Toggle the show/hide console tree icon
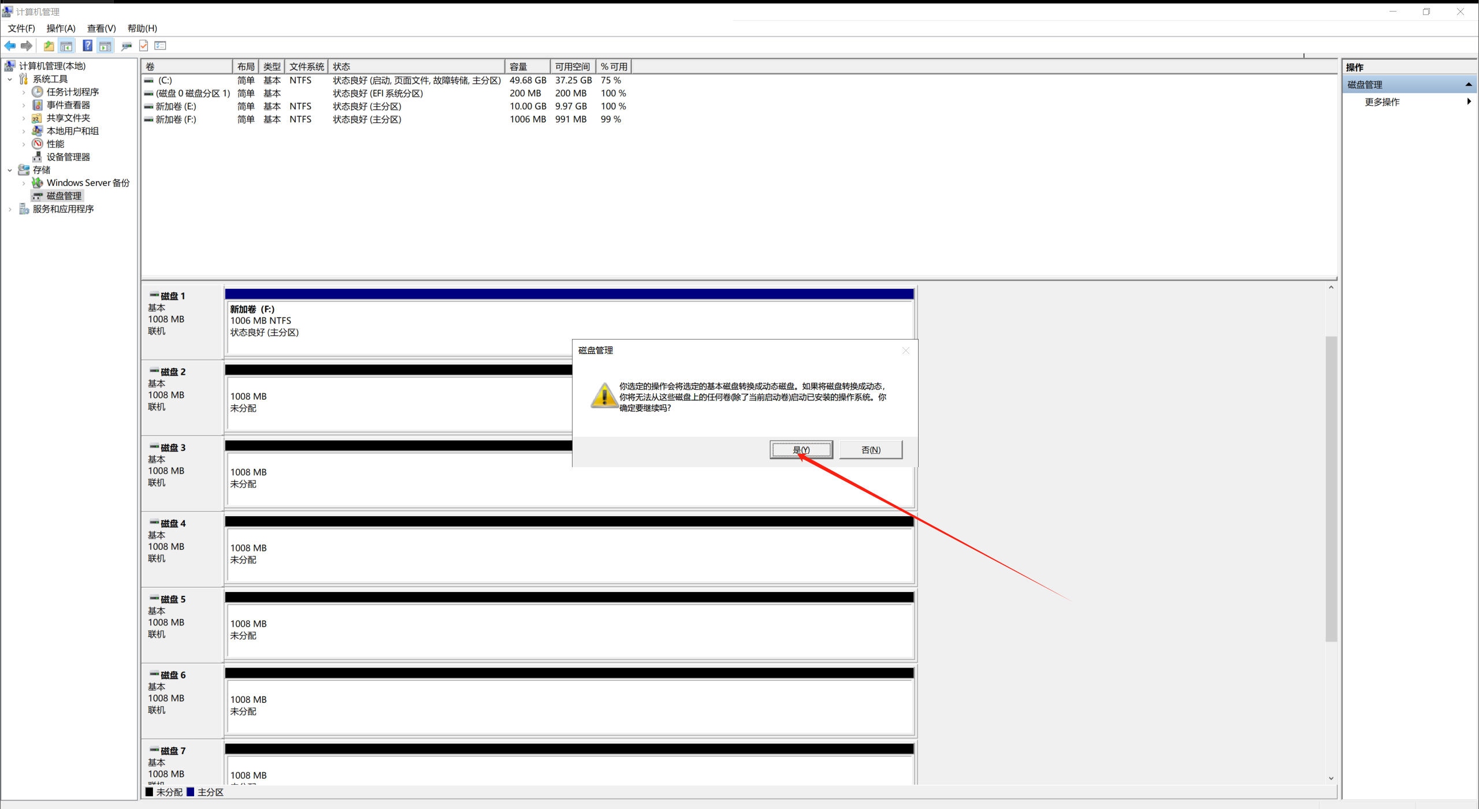Viewport: 1479px width, 809px height. click(66, 46)
